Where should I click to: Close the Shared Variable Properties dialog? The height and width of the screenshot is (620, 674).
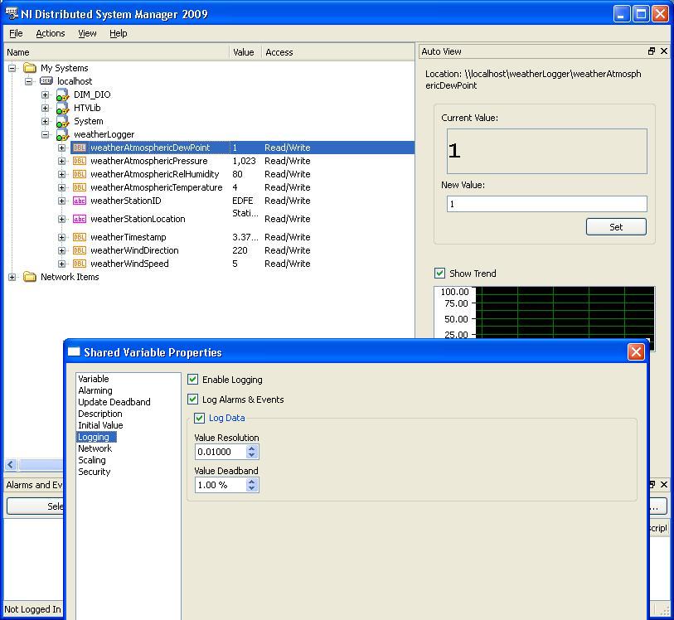(x=636, y=352)
